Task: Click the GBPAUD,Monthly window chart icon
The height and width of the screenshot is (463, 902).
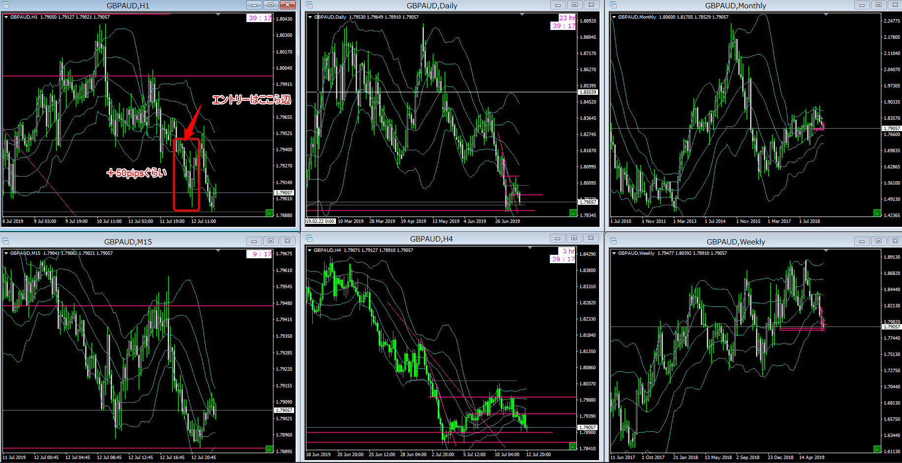Action: [x=613, y=5]
